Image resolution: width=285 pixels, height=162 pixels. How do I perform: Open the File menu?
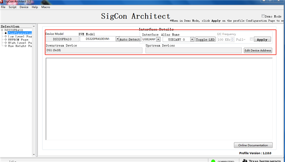[3, 7]
